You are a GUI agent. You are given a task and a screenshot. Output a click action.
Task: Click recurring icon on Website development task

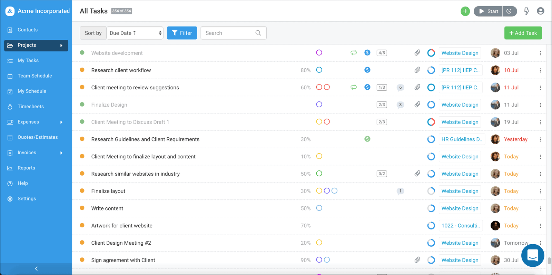[x=354, y=53]
